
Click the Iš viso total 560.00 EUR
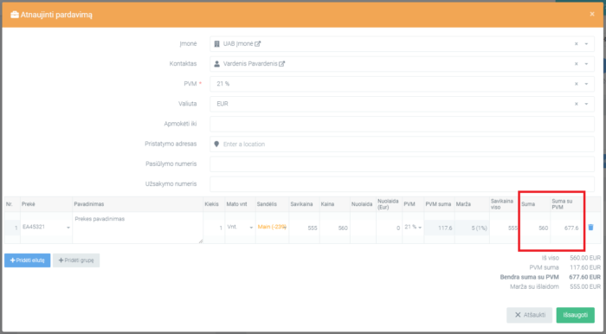pyautogui.click(x=585, y=258)
